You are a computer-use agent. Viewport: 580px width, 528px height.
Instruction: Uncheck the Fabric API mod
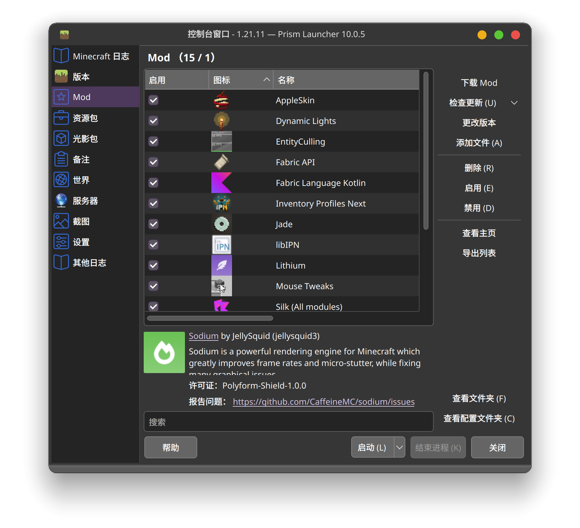(x=154, y=162)
